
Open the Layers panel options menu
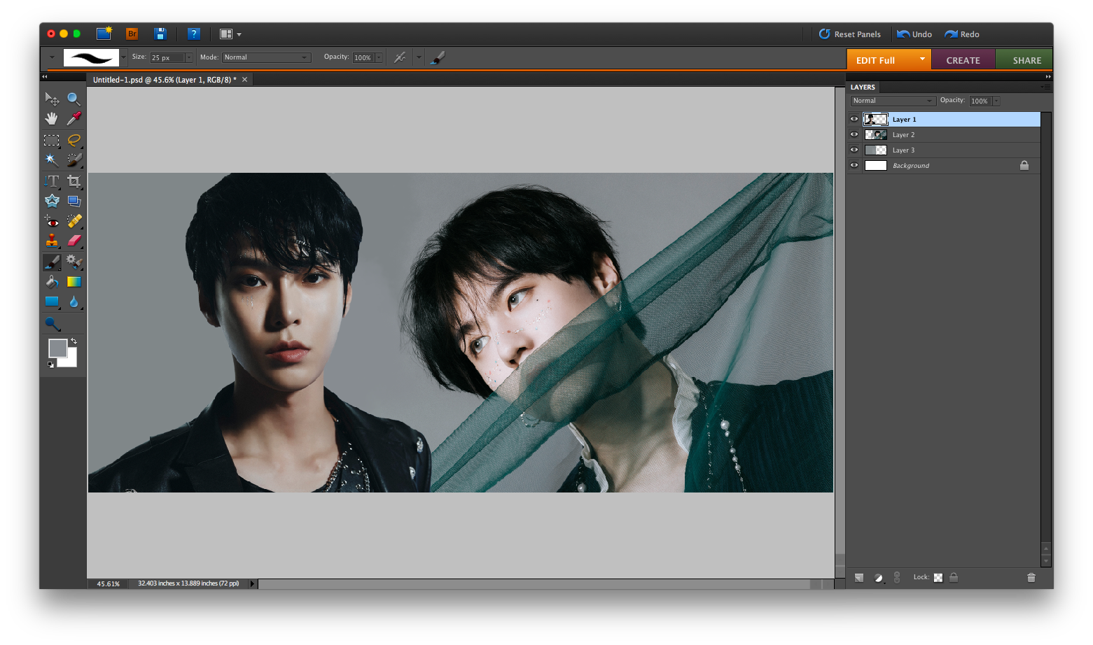point(1046,87)
